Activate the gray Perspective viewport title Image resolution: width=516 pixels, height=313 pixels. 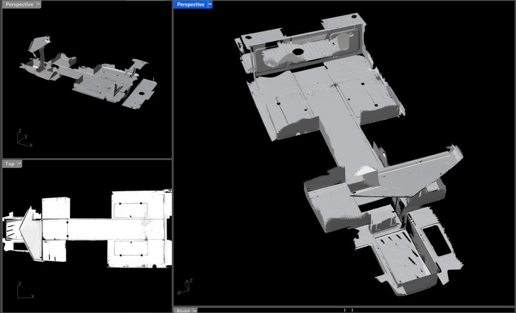[19, 4]
